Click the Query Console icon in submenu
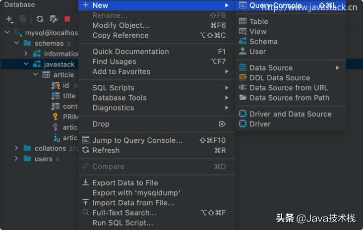Viewport: 363px width, 230px height. (242, 5)
